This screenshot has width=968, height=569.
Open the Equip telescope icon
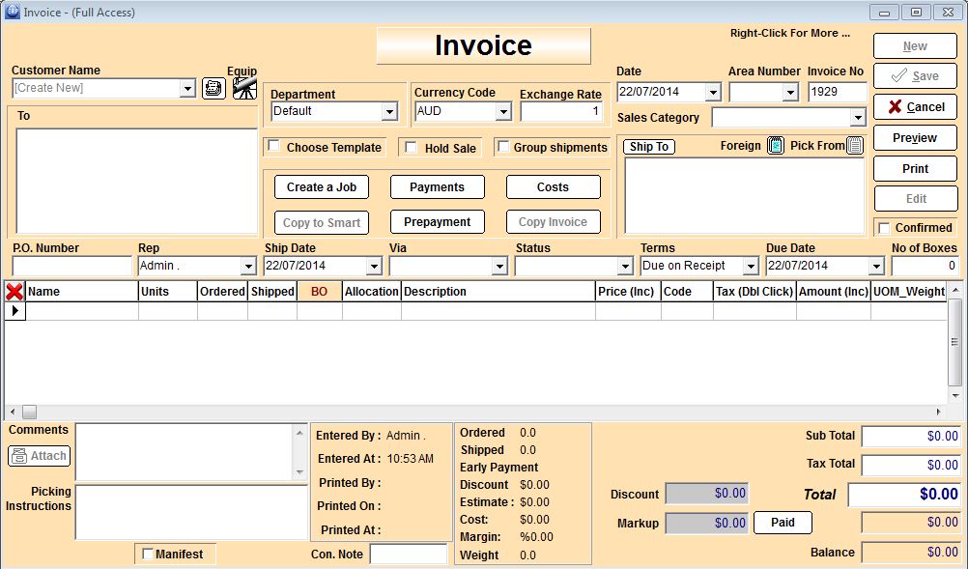(244, 88)
